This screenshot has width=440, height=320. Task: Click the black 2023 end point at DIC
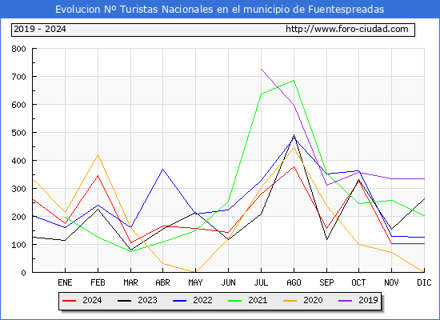point(424,198)
